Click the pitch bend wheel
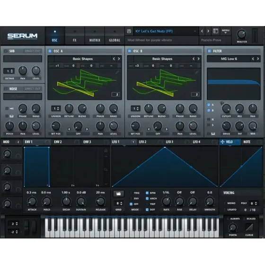 pyautogui.click(x=26, y=227)
